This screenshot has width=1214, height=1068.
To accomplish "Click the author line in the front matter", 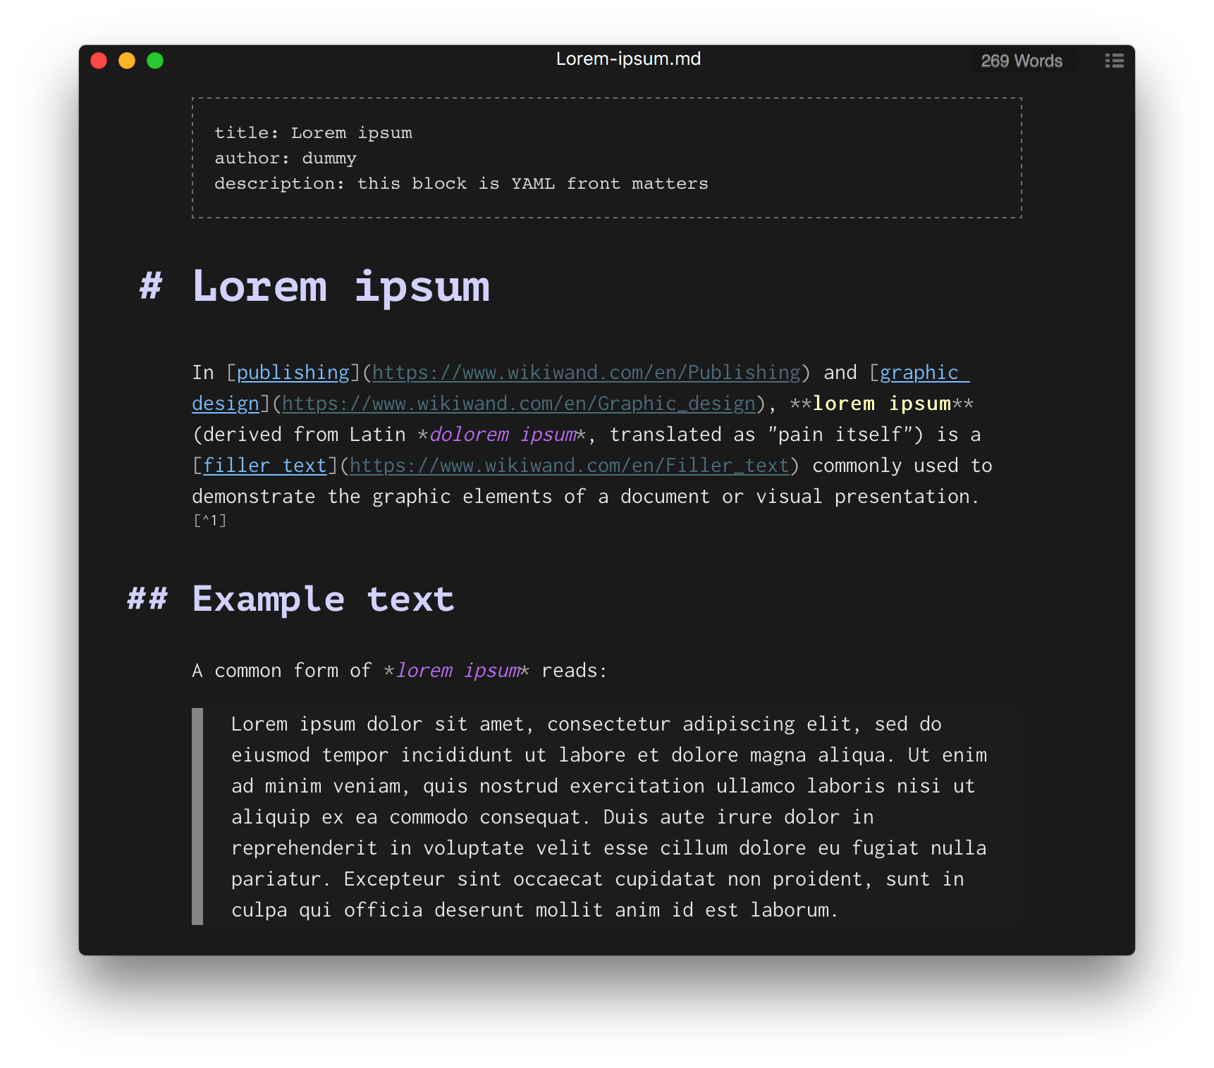I will click(285, 158).
